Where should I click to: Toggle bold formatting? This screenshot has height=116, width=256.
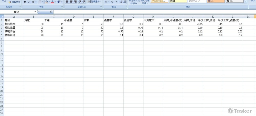[x=25, y=2]
